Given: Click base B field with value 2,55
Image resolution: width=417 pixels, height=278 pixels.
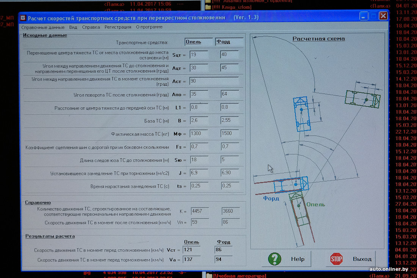Looking at the screenshot, I should (229, 120).
